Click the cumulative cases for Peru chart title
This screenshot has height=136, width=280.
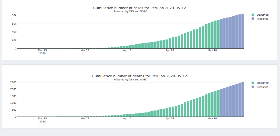139,8
